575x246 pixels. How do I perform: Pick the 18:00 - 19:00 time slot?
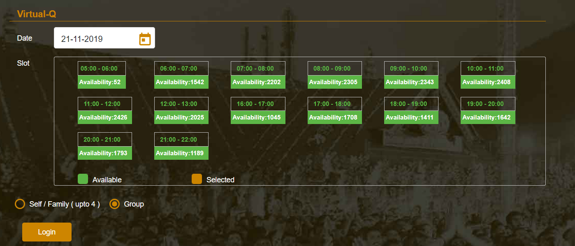pos(411,104)
